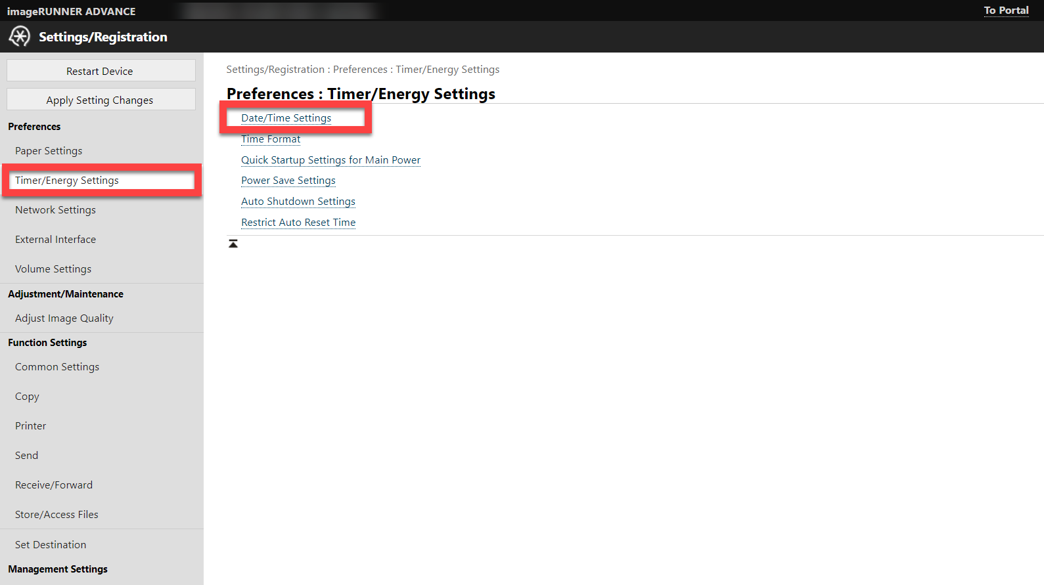This screenshot has height=585, width=1044.
Task: Click the Settings/Registration header title
Action: tap(103, 37)
